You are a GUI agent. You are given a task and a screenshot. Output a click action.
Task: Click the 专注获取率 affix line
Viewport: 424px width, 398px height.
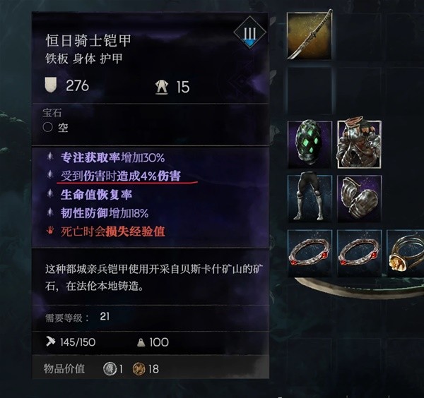(x=112, y=157)
